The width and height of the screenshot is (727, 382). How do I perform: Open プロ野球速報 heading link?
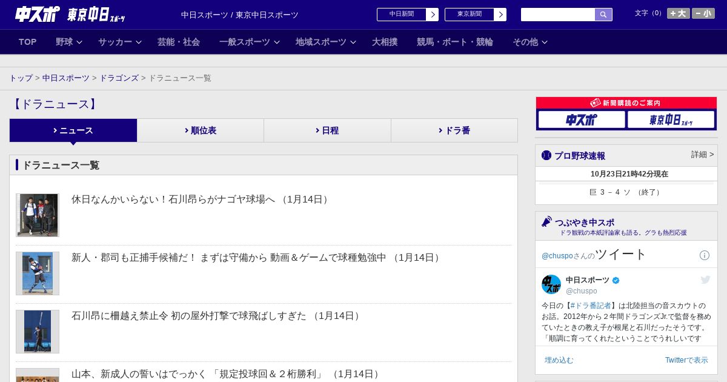(x=580, y=156)
